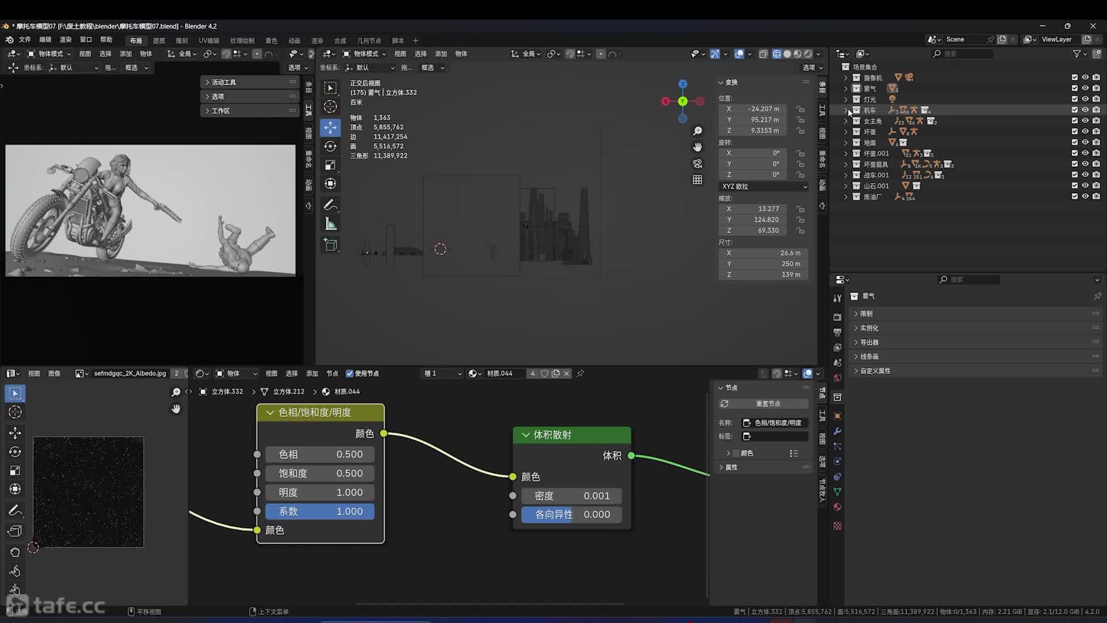Hide the 摄像机 collection in viewport
The image size is (1107, 623).
pos(1085,77)
